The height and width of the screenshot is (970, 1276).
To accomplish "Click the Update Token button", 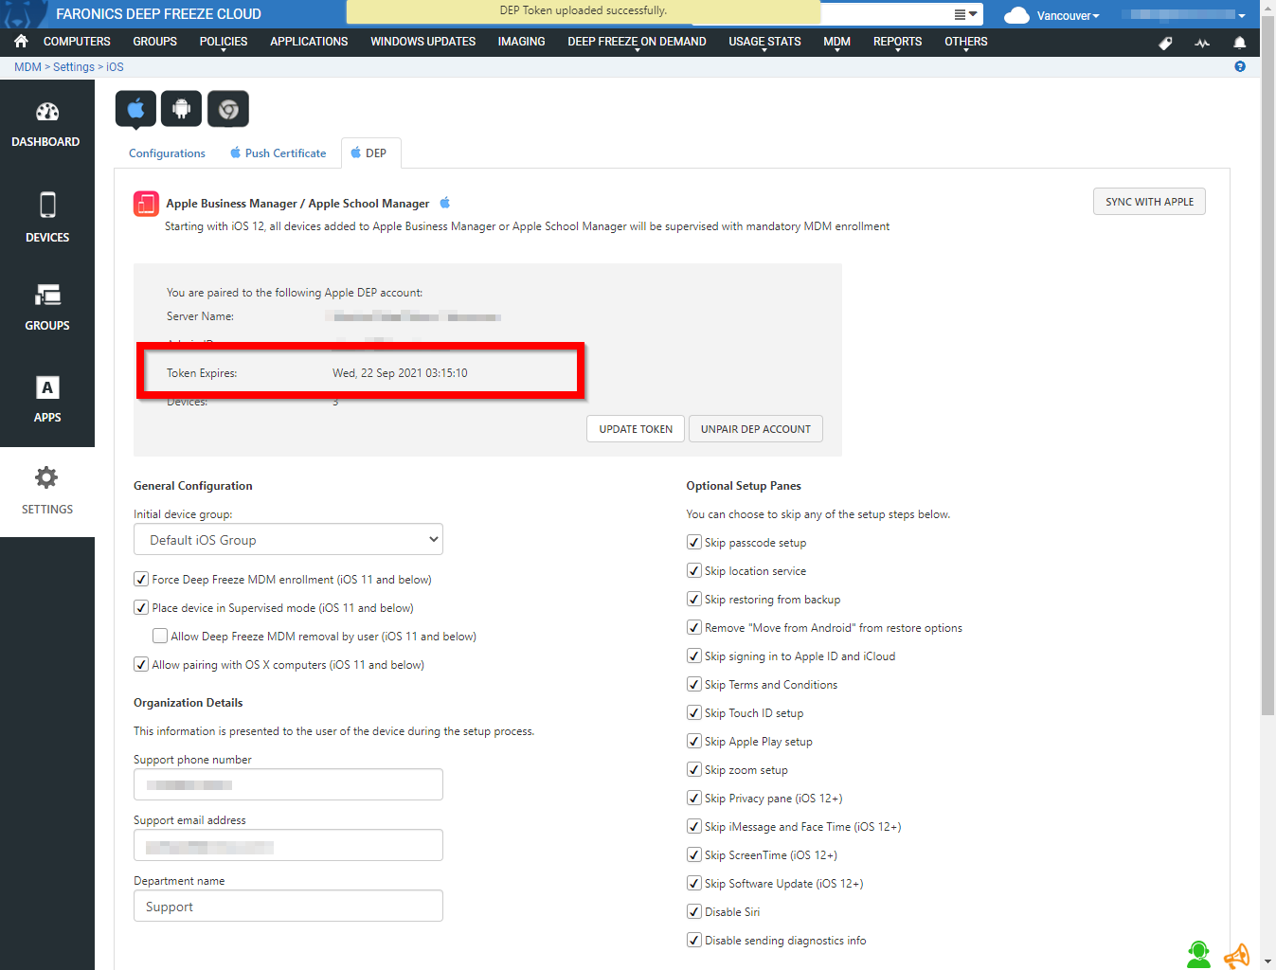I will click(636, 429).
